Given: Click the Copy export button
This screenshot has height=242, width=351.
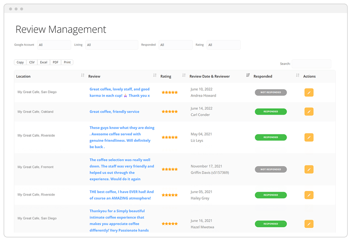Looking at the screenshot, I should (20, 62).
